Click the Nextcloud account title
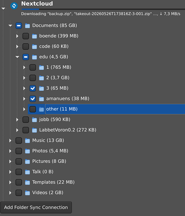185x216 pixels. tap(37, 3)
